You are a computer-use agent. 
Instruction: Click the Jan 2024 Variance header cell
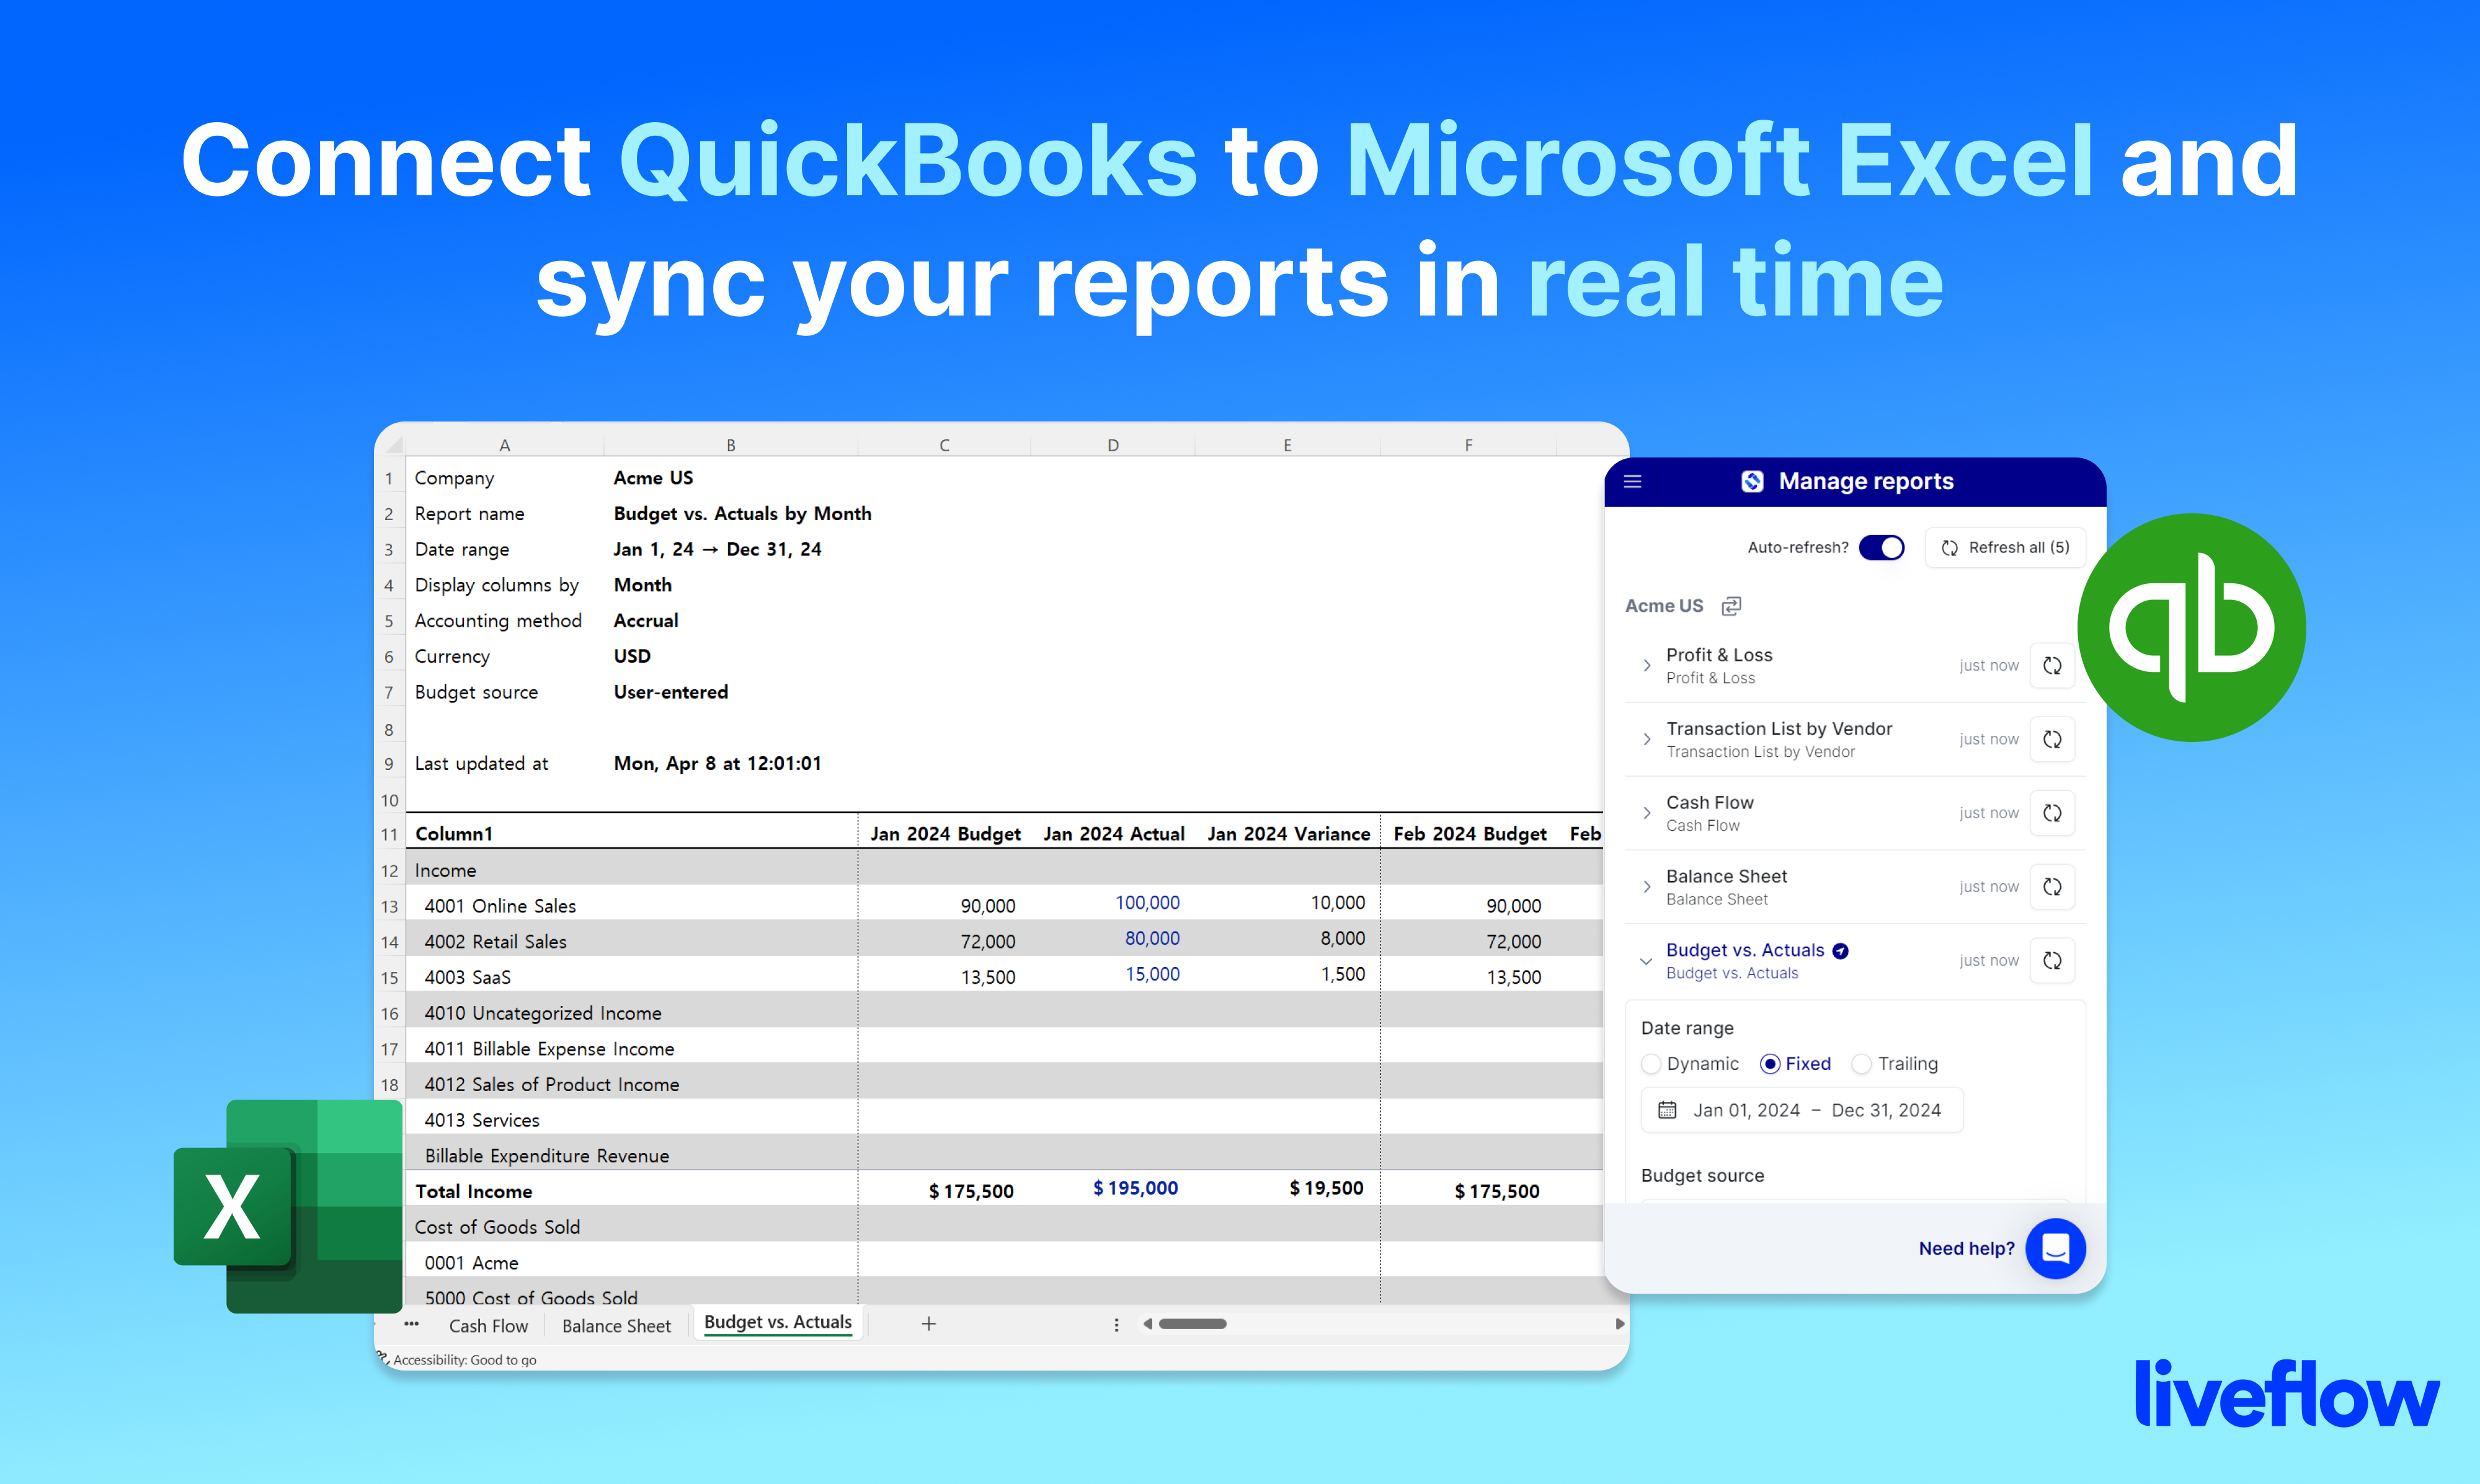click(x=1289, y=834)
